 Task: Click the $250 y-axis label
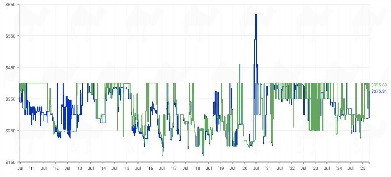click(10, 131)
